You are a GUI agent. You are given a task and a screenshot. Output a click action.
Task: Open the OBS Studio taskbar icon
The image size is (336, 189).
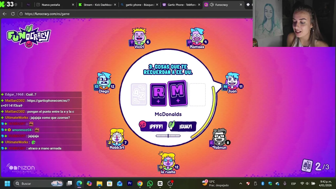tap(170, 183)
